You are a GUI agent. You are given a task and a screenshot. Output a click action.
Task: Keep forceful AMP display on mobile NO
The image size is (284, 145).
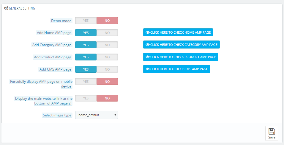107,82
